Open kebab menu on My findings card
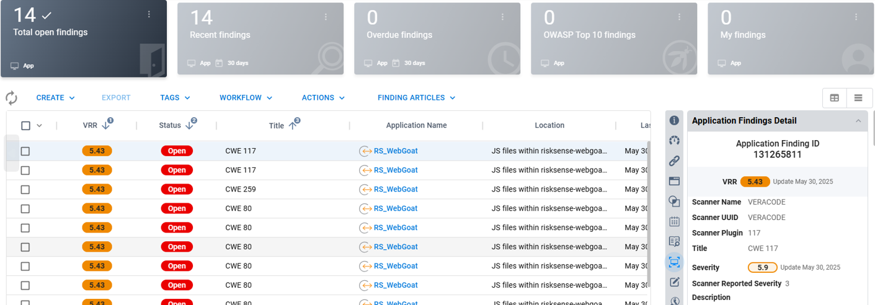875x305 pixels. 856,17
